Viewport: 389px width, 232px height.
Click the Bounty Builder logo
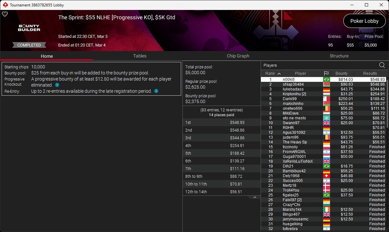pyautogui.click(x=29, y=28)
